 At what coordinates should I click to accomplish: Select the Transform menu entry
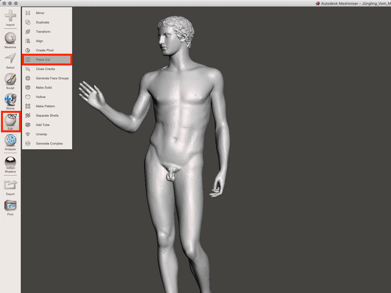(x=43, y=32)
